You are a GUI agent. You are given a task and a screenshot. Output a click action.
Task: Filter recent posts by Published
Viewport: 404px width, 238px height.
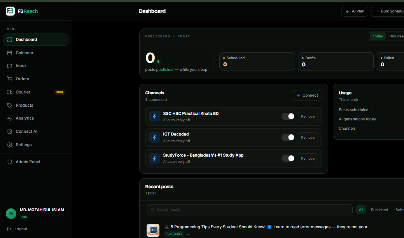[x=379, y=210]
